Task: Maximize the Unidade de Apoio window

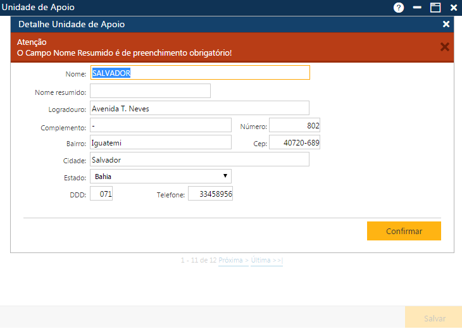Action: [x=435, y=8]
